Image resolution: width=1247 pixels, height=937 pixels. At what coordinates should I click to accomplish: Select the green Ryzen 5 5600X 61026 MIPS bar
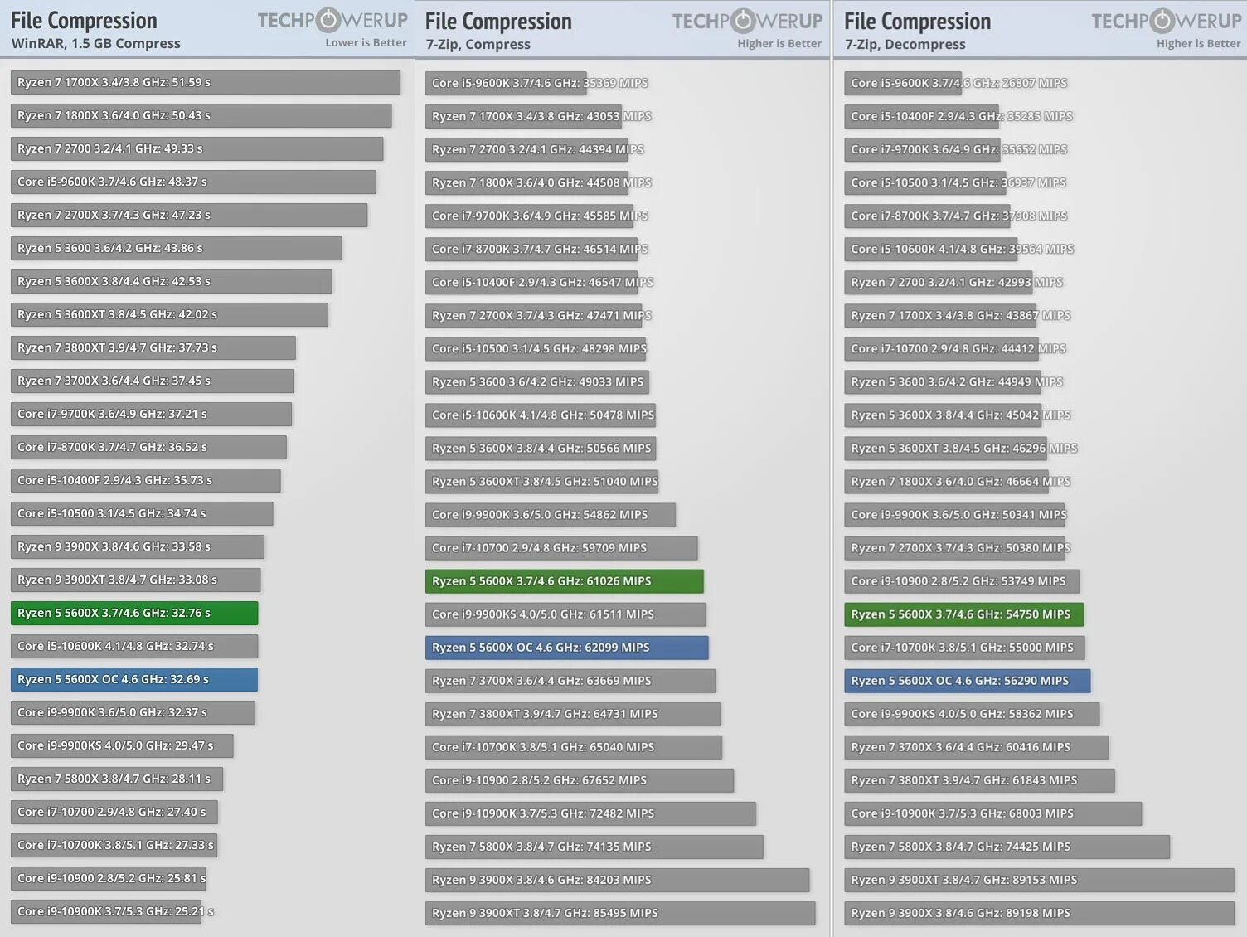[x=565, y=580]
